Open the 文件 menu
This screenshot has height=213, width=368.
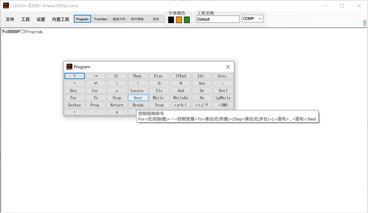(x=10, y=19)
